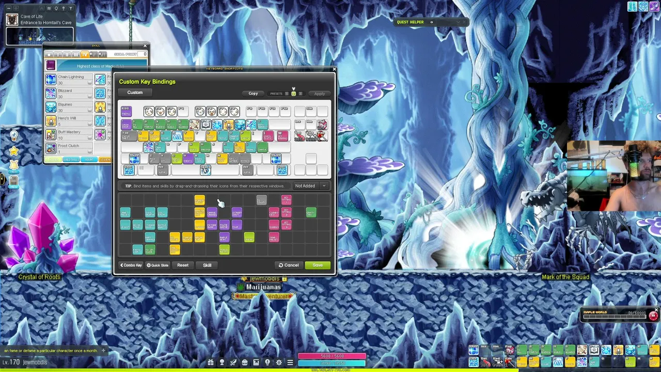
Task: Open the Mount tab in Skill window
Action: click(x=89, y=160)
